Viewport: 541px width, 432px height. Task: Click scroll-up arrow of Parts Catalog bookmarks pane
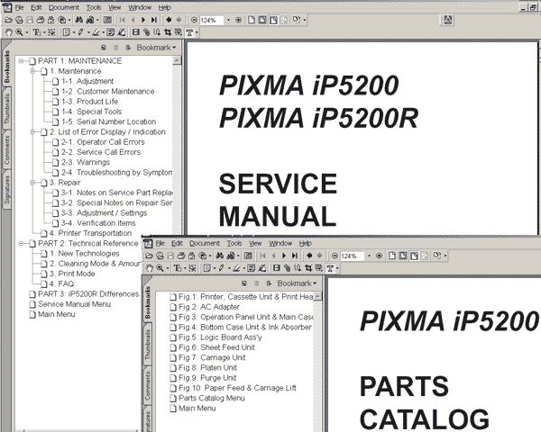click(317, 297)
